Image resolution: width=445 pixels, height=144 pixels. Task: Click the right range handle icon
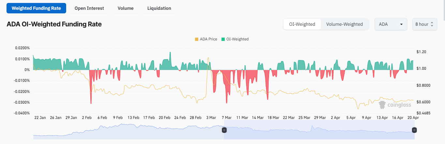click(x=414, y=130)
